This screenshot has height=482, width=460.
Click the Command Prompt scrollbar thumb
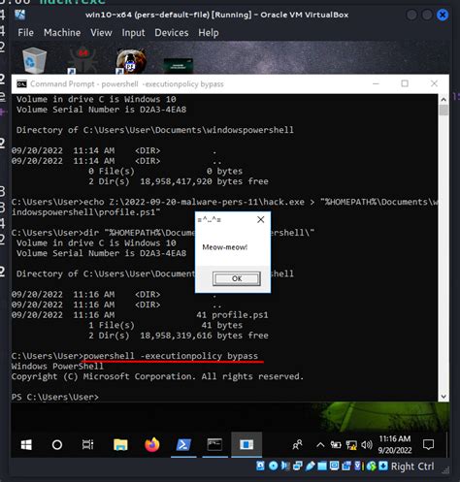point(444,110)
